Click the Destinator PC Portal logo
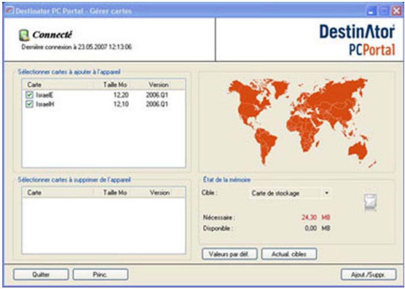Viewport: 405px width, 289px height. coord(357,40)
